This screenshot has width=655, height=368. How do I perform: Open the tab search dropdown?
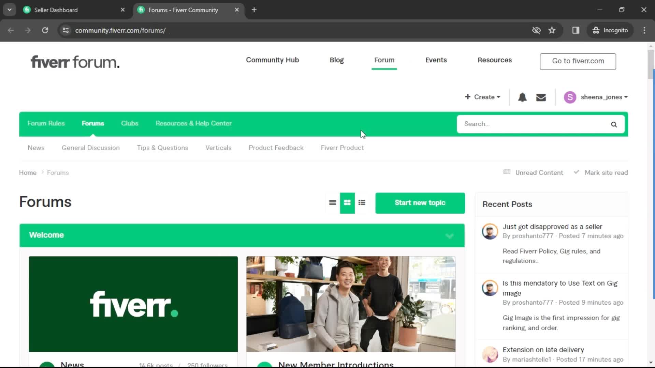click(10, 10)
